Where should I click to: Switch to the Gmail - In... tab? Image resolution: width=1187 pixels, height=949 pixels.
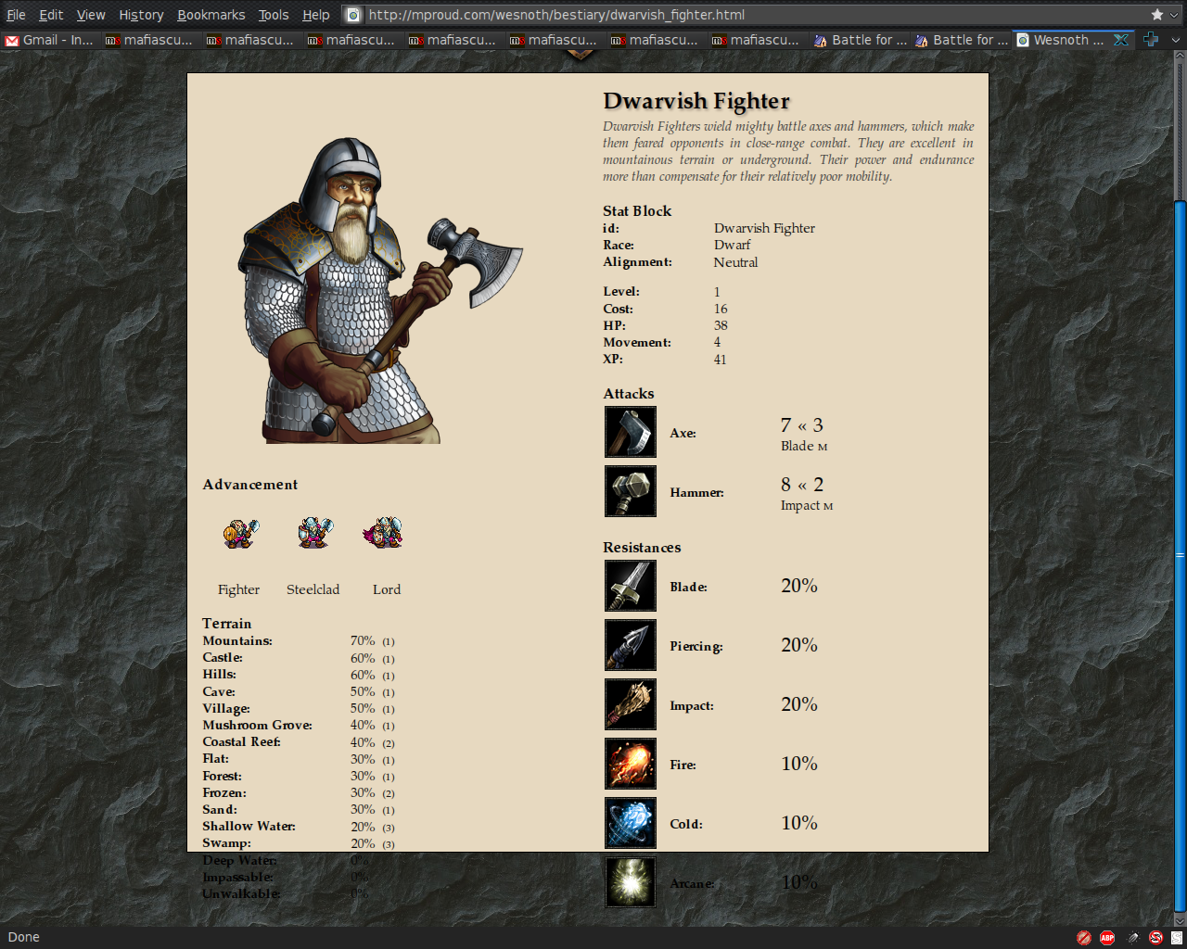[50, 40]
